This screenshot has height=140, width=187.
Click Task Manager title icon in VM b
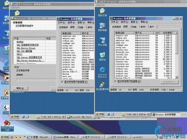point(59,19)
